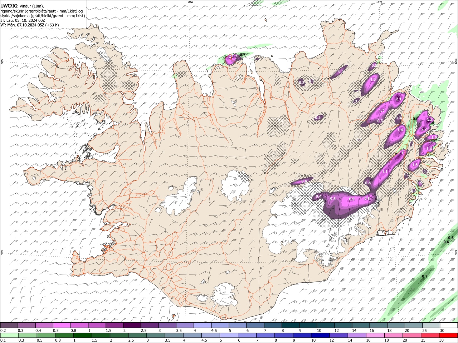
Task: Click the 'UWC/IG' title text
Action: tap(8, 6)
